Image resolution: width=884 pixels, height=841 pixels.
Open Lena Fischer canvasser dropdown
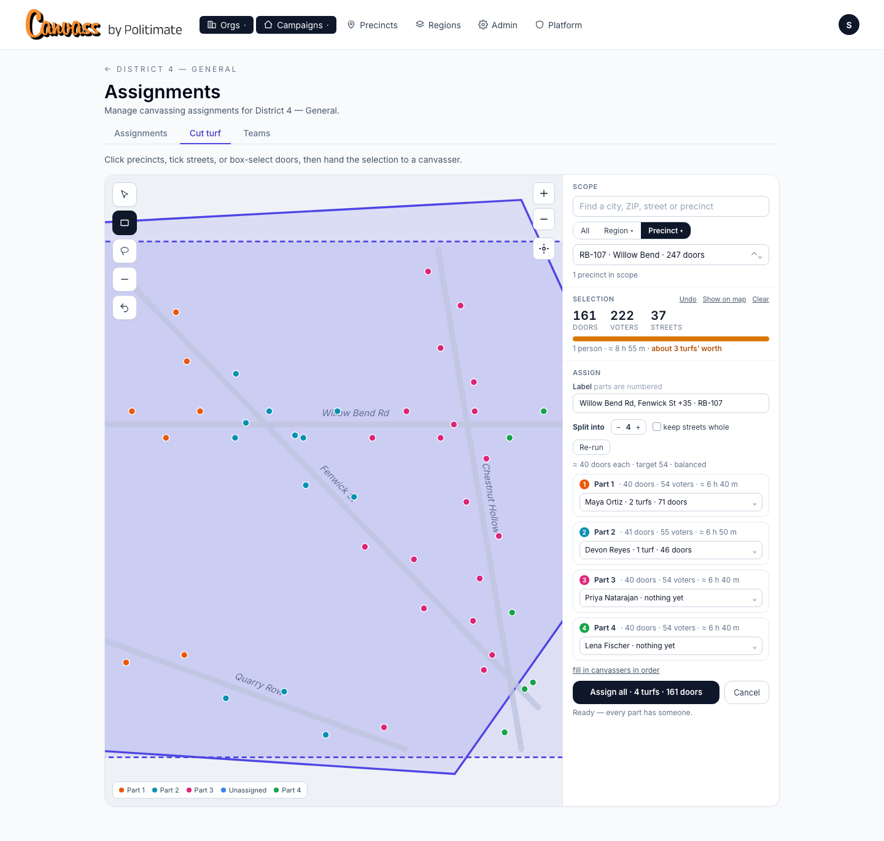click(x=671, y=646)
